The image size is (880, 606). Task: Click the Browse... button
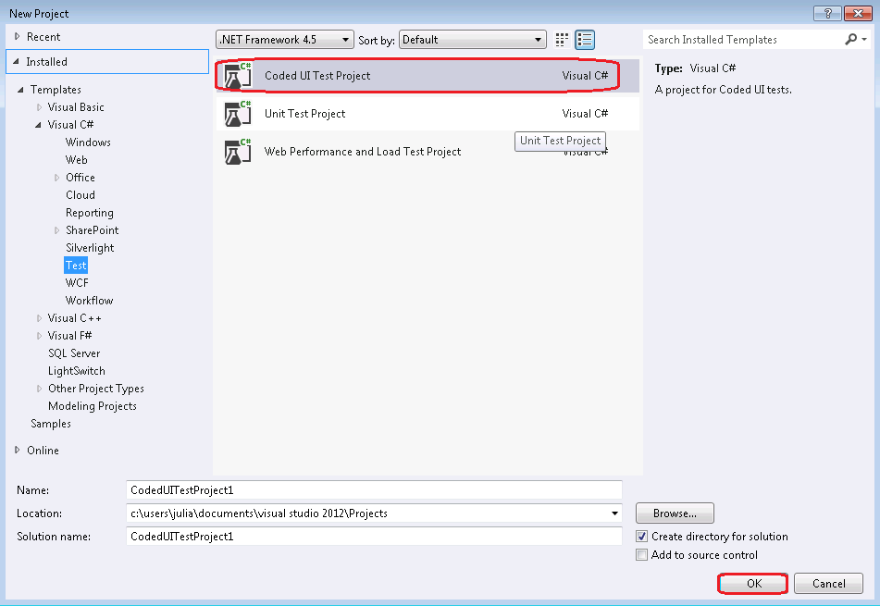675,513
